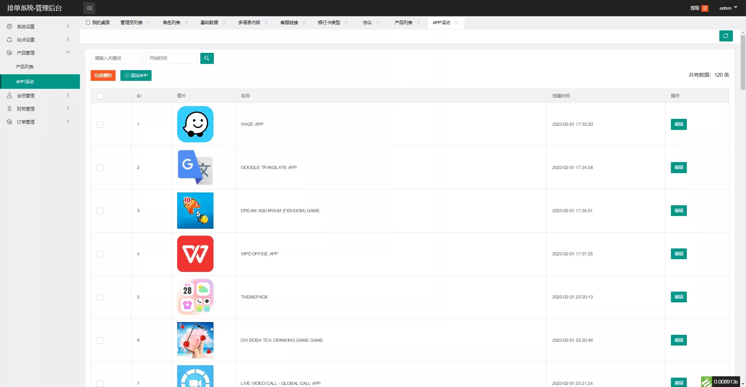Check the WPS OFFICE APP row checkbox
This screenshot has width=746, height=387.
pos(100,254)
